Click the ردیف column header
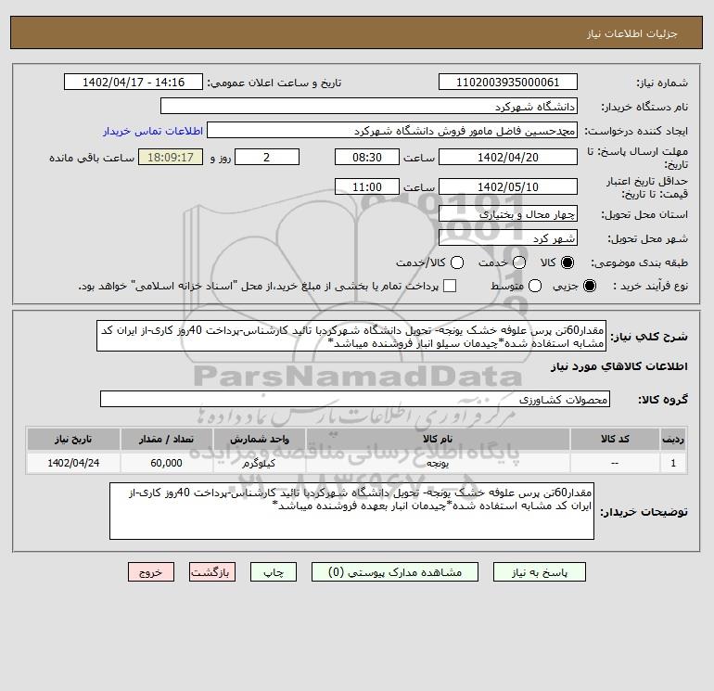 (673, 439)
